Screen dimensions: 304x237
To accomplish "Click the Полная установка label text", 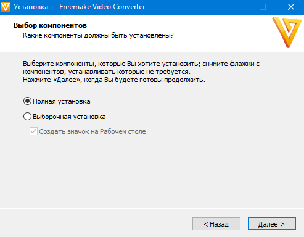I will point(62,101).
